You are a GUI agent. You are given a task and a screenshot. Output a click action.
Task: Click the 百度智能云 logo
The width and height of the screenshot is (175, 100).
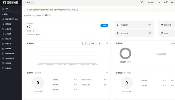pyautogui.click(x=11, y=2)
